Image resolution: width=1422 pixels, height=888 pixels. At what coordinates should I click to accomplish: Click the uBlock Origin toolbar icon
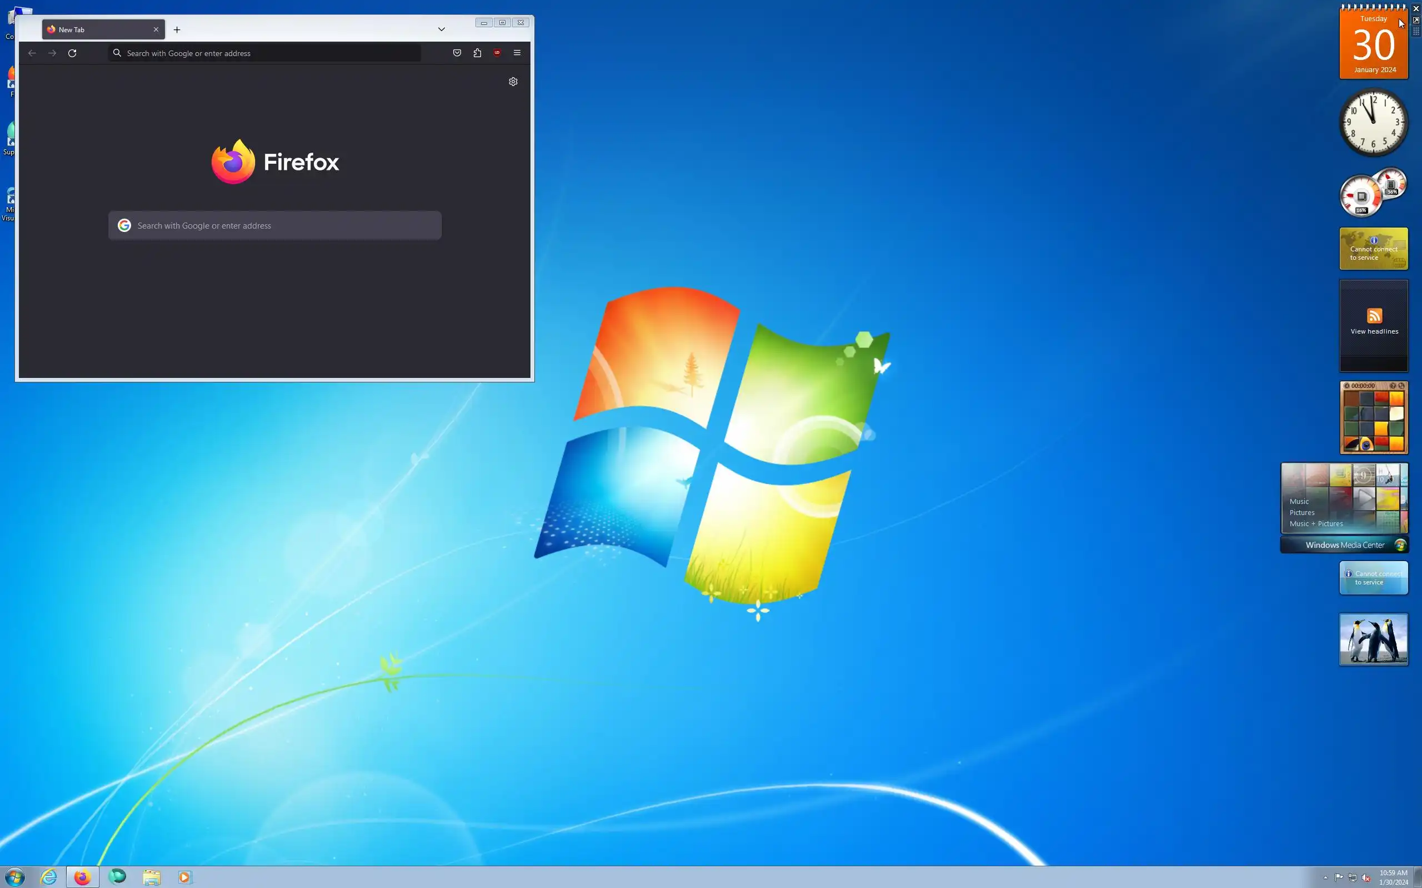[x=497, y=53]
